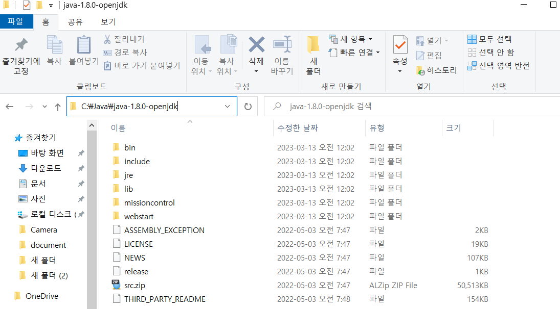
Task: Refresh the folder view
Action: [248, 106]
